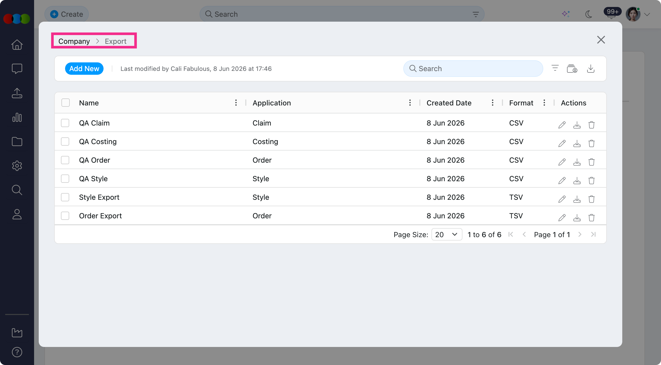
Task: Go to the next page arrow
Action: point(580,234)
